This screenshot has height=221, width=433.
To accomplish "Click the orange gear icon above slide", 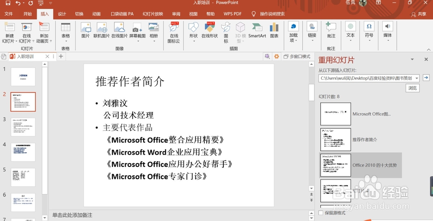I will (276, 56).
